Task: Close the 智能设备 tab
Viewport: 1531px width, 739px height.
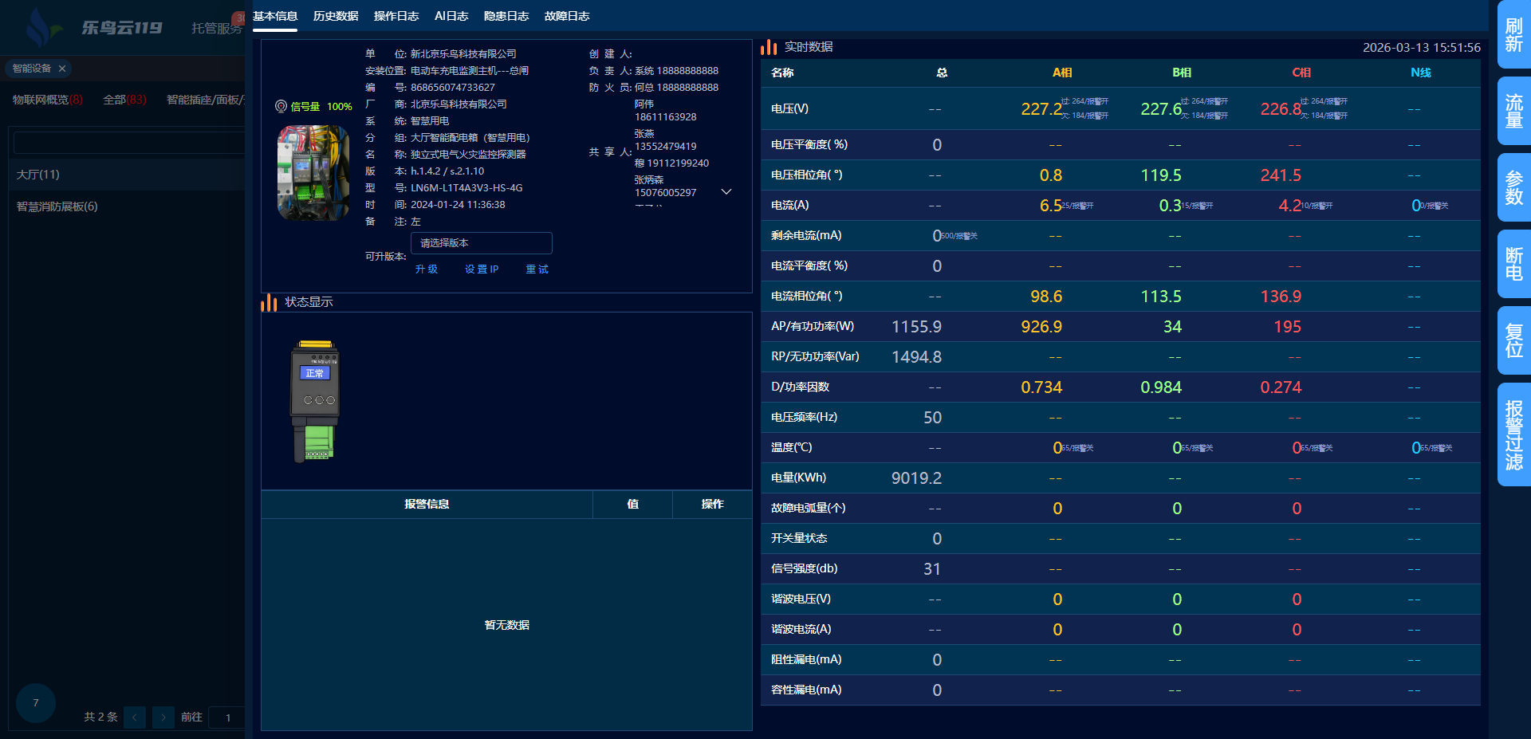Action: (62, 69)
